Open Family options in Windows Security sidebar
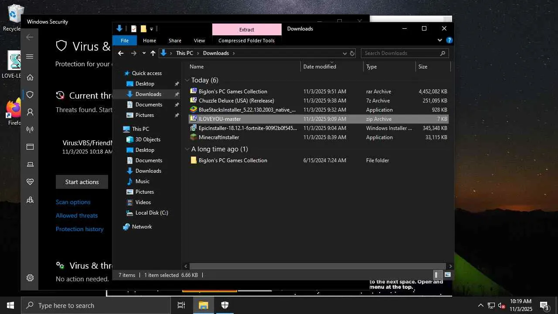Viewport: 558px width, 314px height. 30,200
